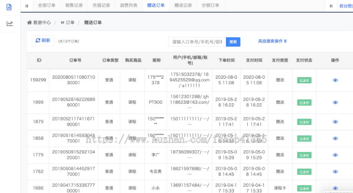Click the 昵称 column header

[x=156, y=60]
